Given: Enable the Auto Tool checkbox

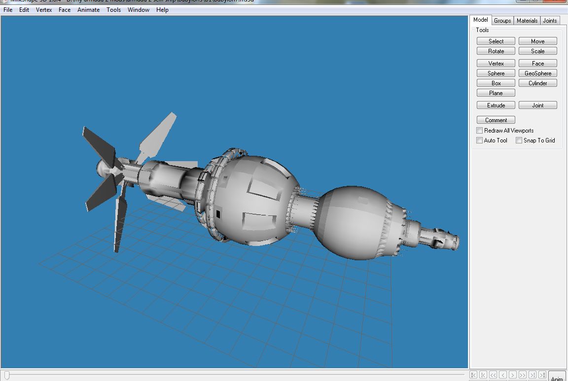Looking at the screenshot, I should [480, 140].
